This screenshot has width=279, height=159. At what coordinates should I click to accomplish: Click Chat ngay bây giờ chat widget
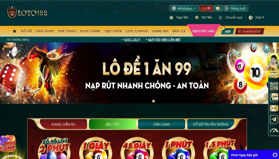point(254,155)
